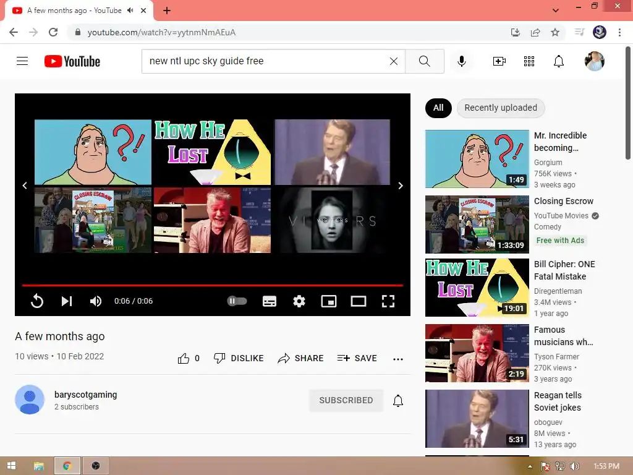Switch to theater mode
The height and width of the screenshot is (475, 633).
pos(359,301)
